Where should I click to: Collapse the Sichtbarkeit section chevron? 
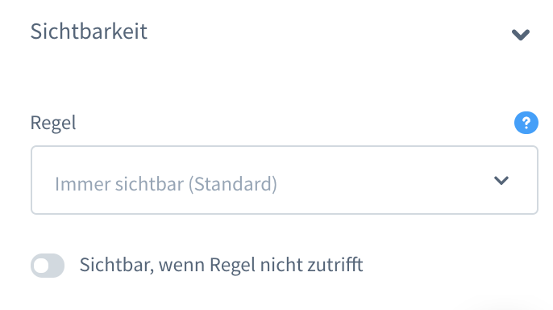[x=521, y=35]
